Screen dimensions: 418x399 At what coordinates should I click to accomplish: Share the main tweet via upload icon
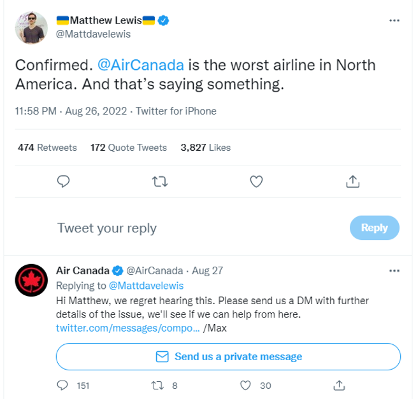tap(352, 182)
